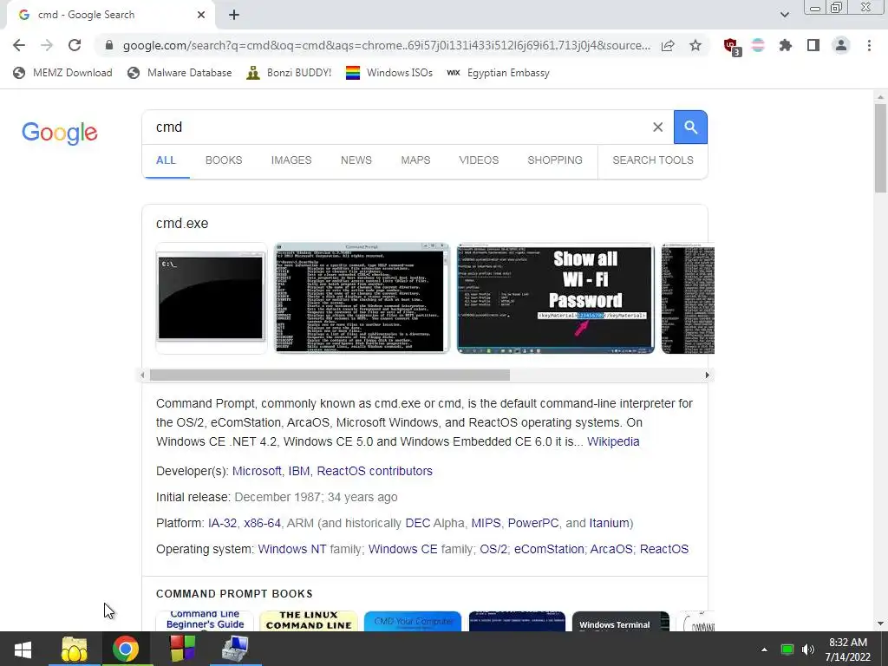Switch to the VIDEOS tab
This screenshot has height=666, width=888.
(x=479, y=160)
